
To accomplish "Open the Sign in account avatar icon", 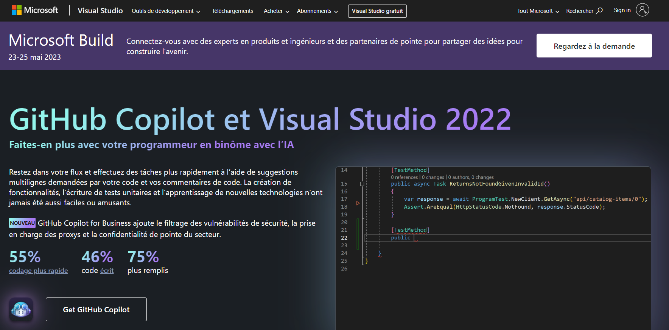I will point(643,10).
